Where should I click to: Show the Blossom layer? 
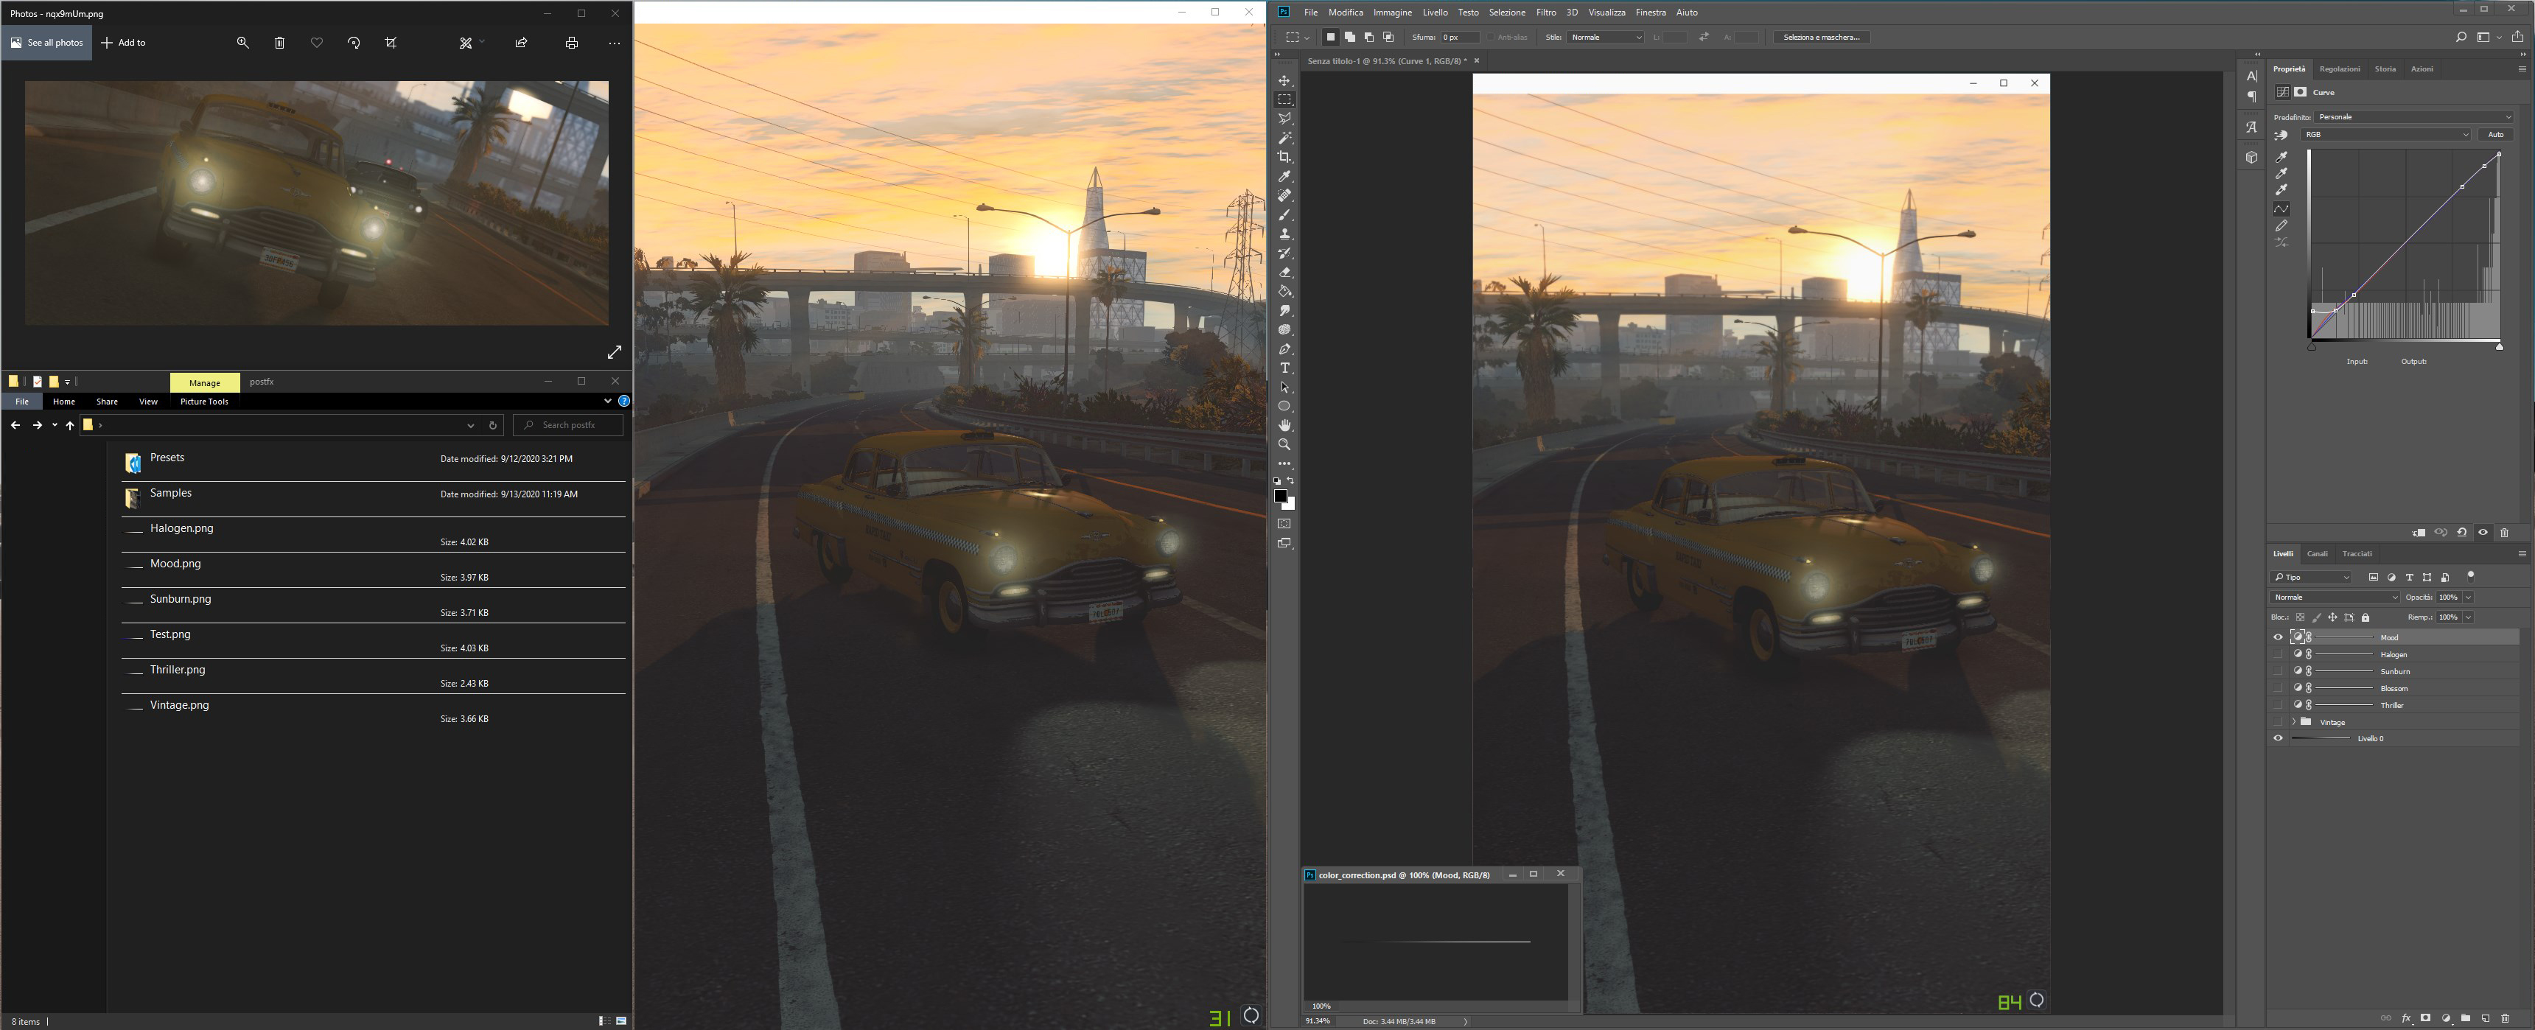coord(2278,687)
